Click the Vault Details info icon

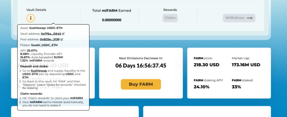[31, 18]
